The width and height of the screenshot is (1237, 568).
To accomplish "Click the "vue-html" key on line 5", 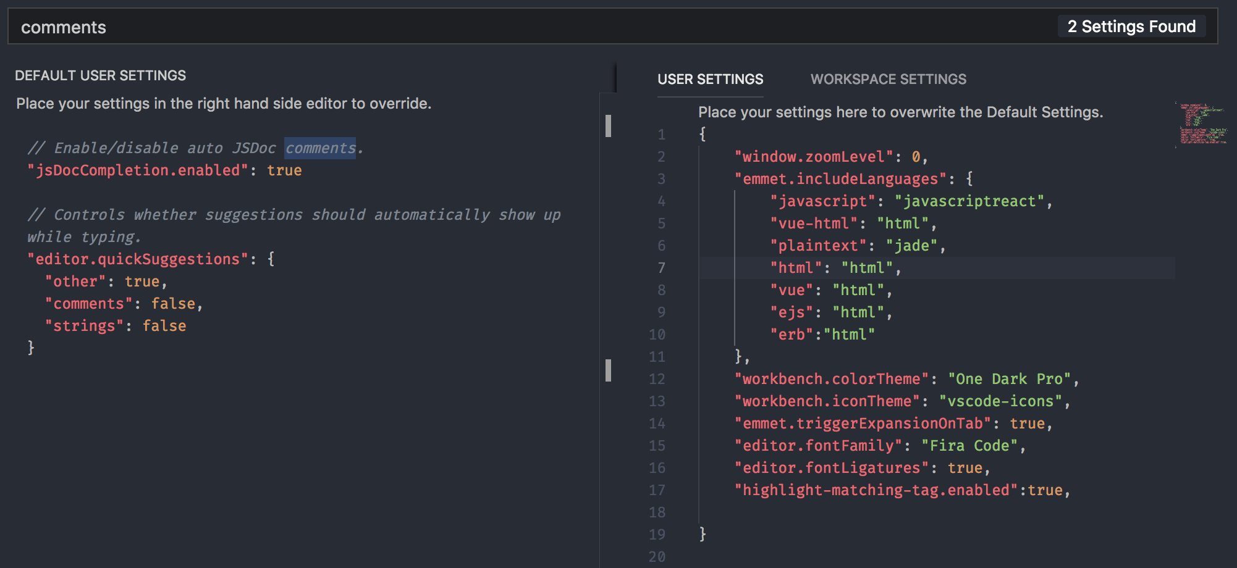I will [814, 223].
